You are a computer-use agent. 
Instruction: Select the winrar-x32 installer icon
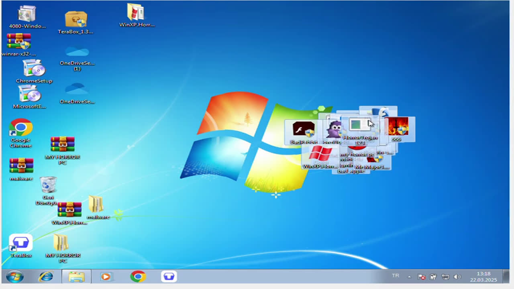coord(19,41)
